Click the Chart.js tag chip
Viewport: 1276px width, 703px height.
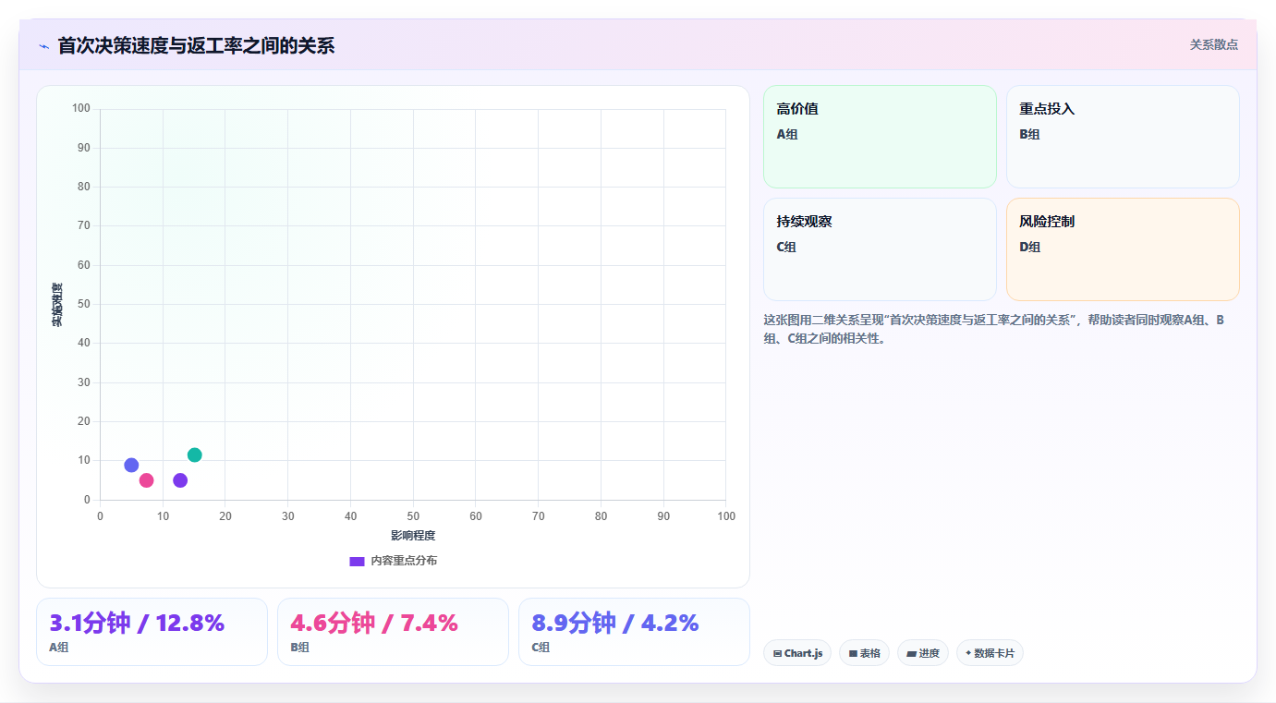tap(797, 653)
